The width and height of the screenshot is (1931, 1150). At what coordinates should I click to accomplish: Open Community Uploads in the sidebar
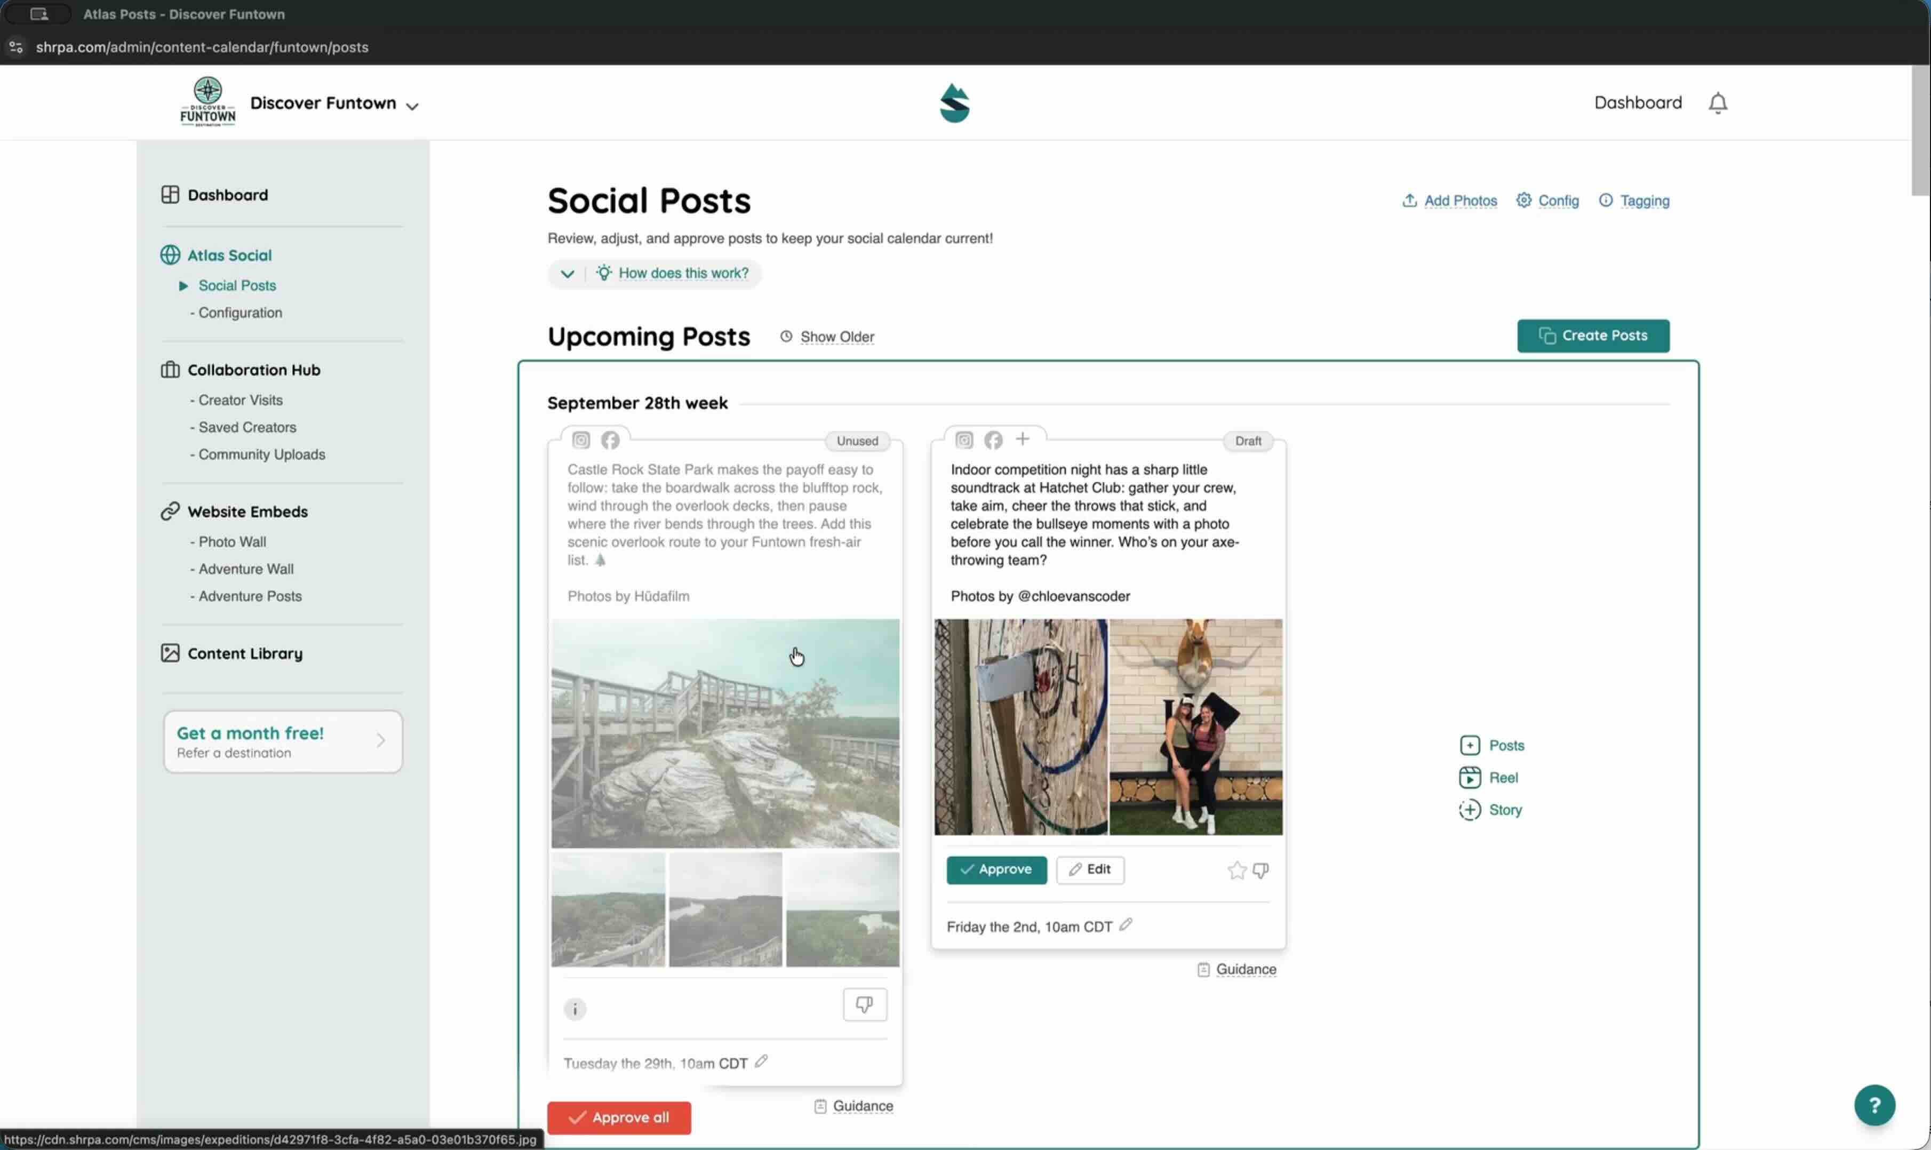click(x=262, y=454)
